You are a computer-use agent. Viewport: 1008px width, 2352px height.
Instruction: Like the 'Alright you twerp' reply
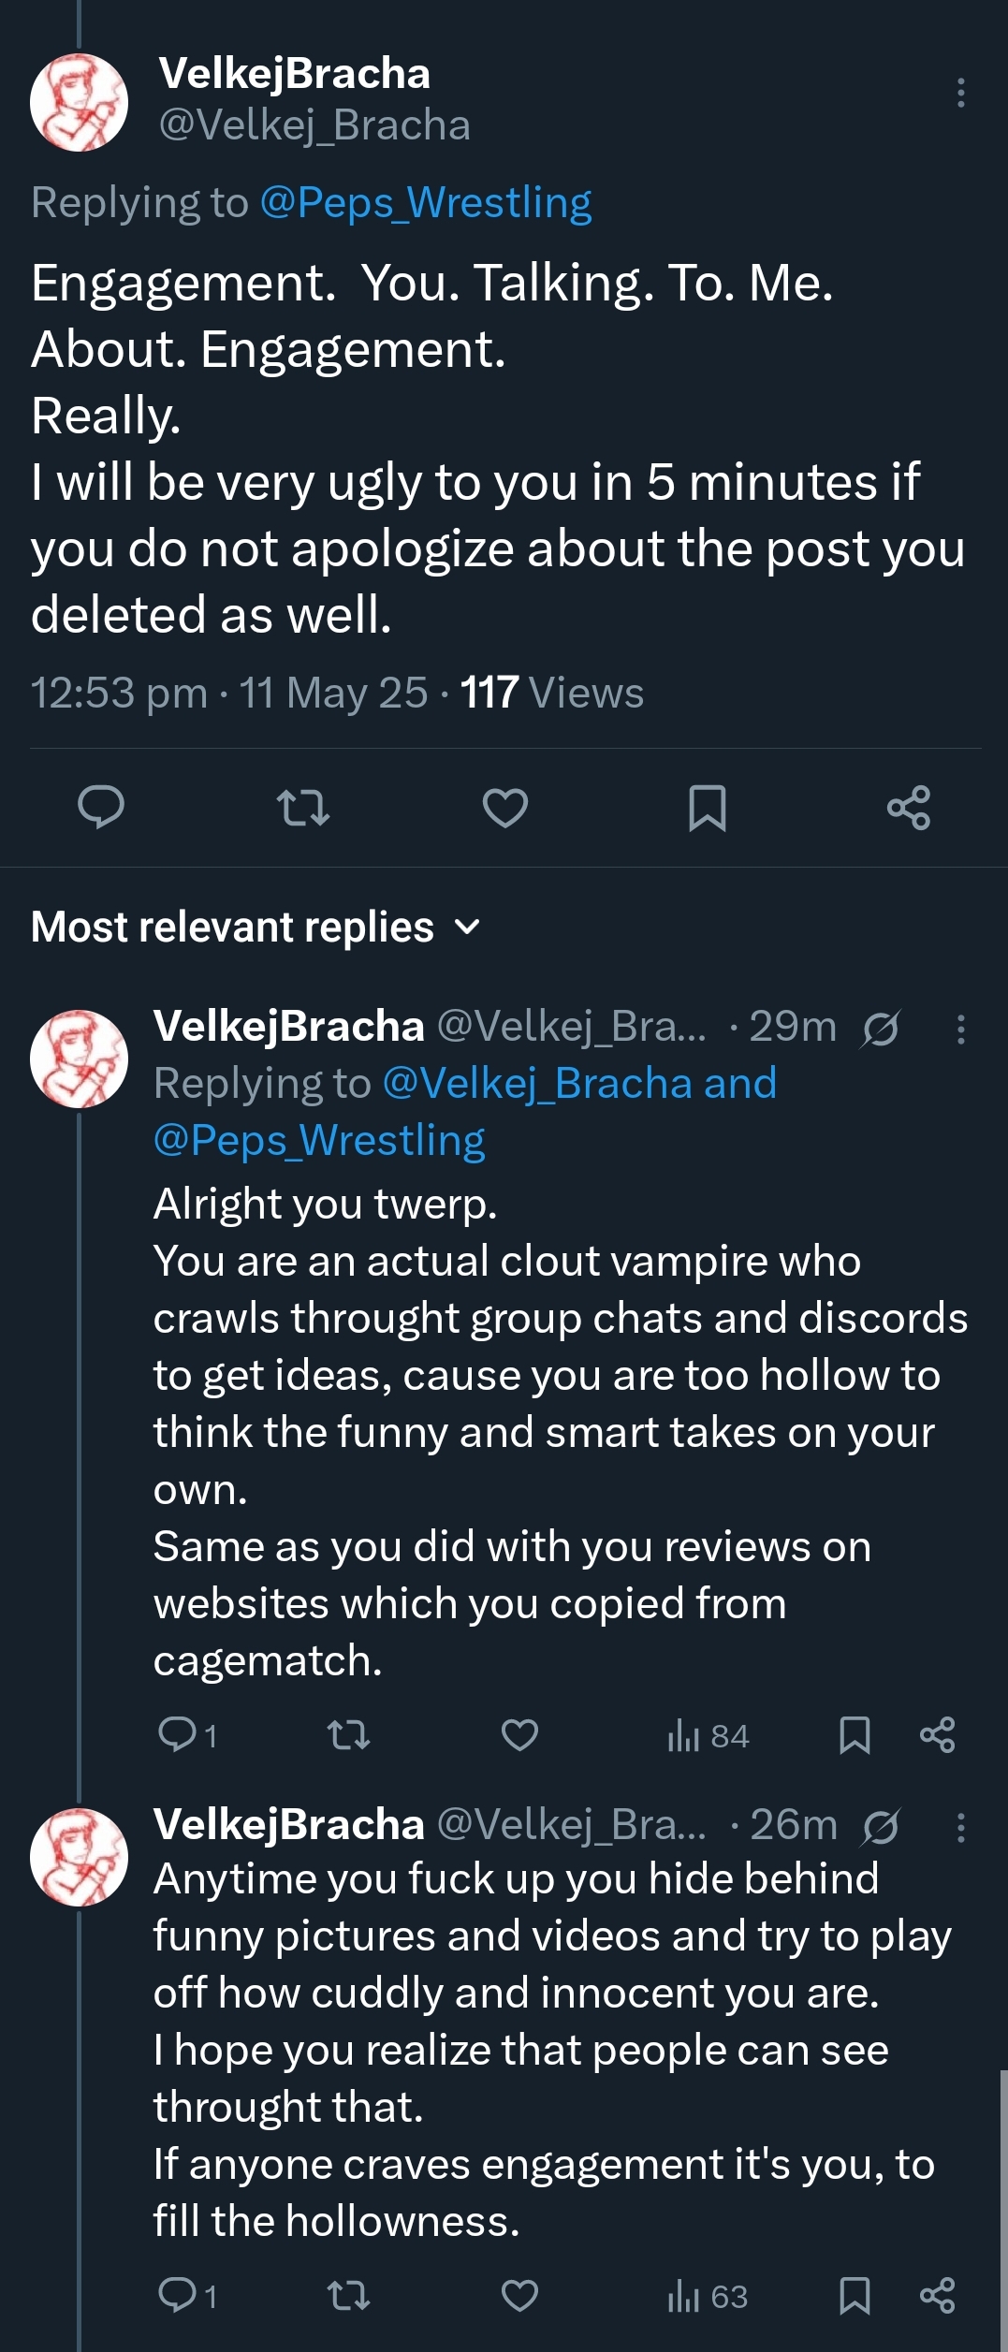pyautogui.click(x=519, y=1735)
